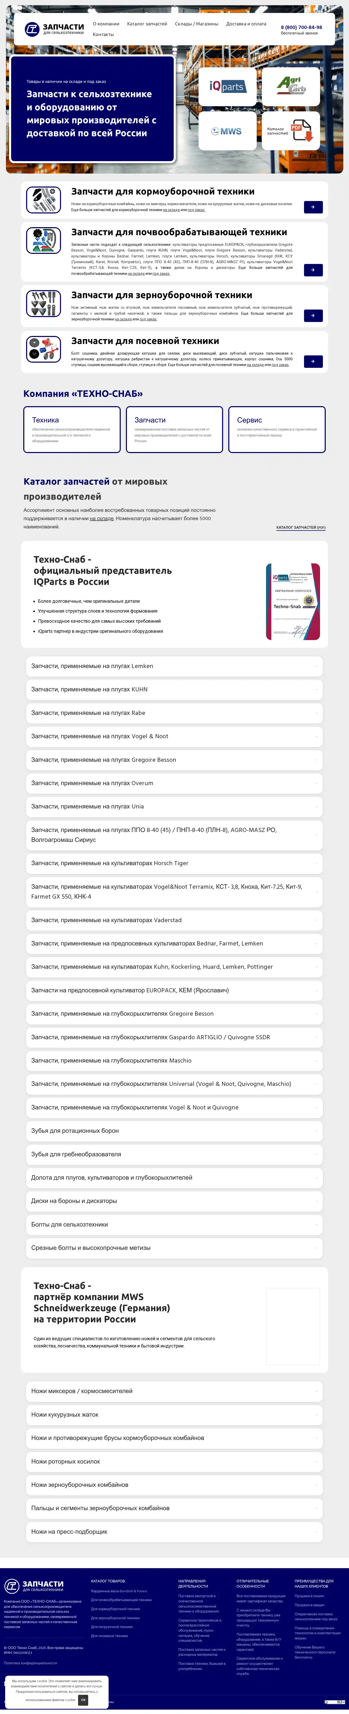The height and width of the screenshot is (1714, 349).
Task: Expand Болты для сельхозтехники section
Action: (x=174, y=1224)
